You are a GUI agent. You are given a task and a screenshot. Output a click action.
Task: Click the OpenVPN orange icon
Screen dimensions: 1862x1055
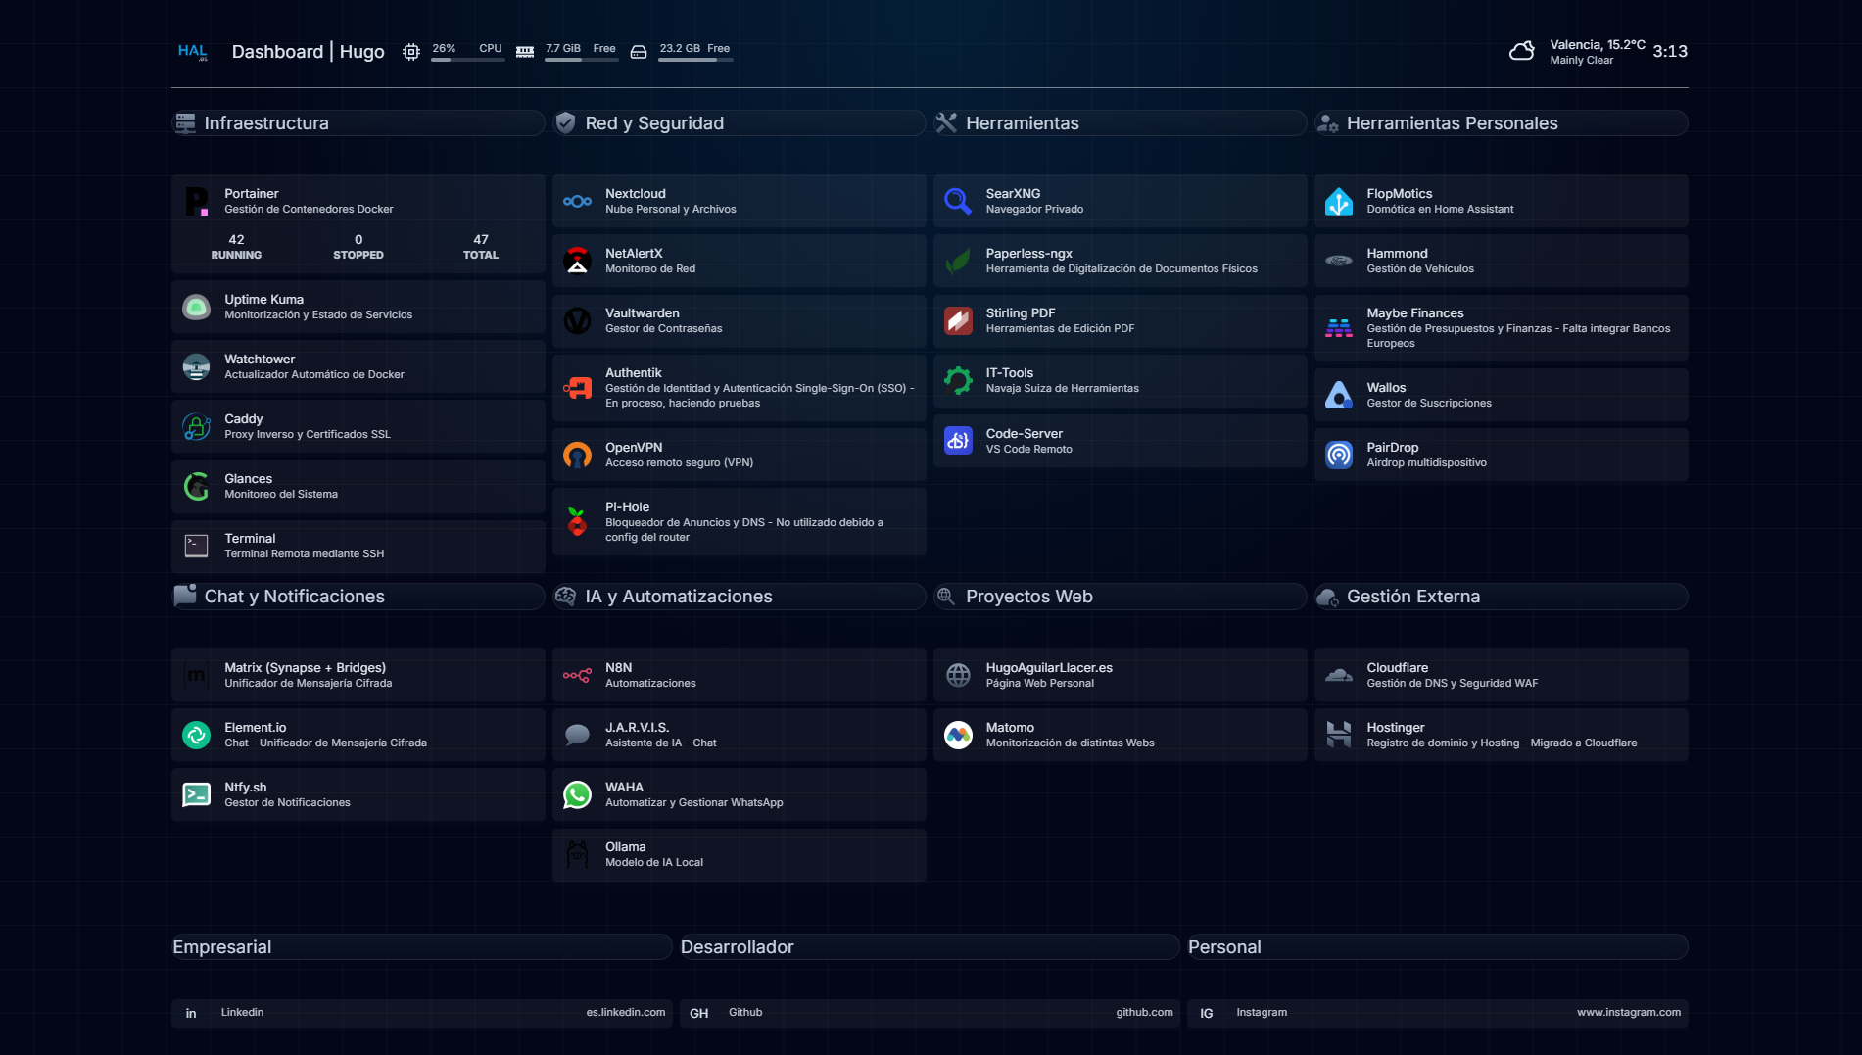point(577,455)
